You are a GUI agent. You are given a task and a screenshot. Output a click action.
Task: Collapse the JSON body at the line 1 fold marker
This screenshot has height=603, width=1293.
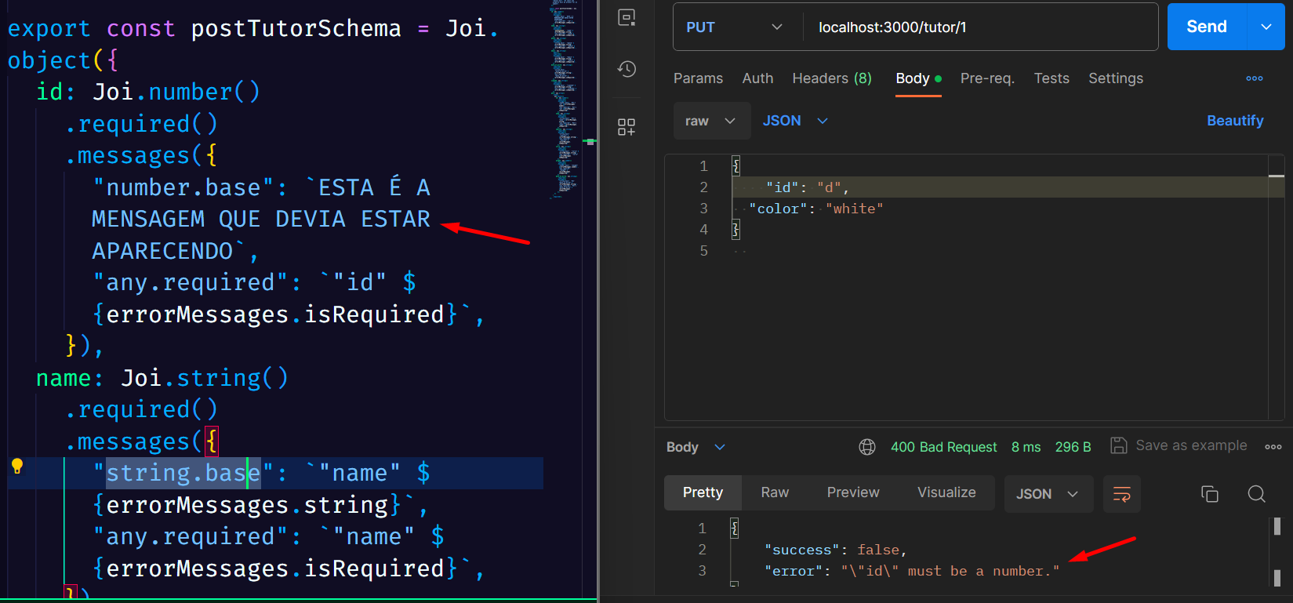click(x=735, y=165)
